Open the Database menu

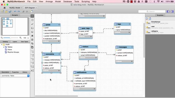click(x=68, y=2)
